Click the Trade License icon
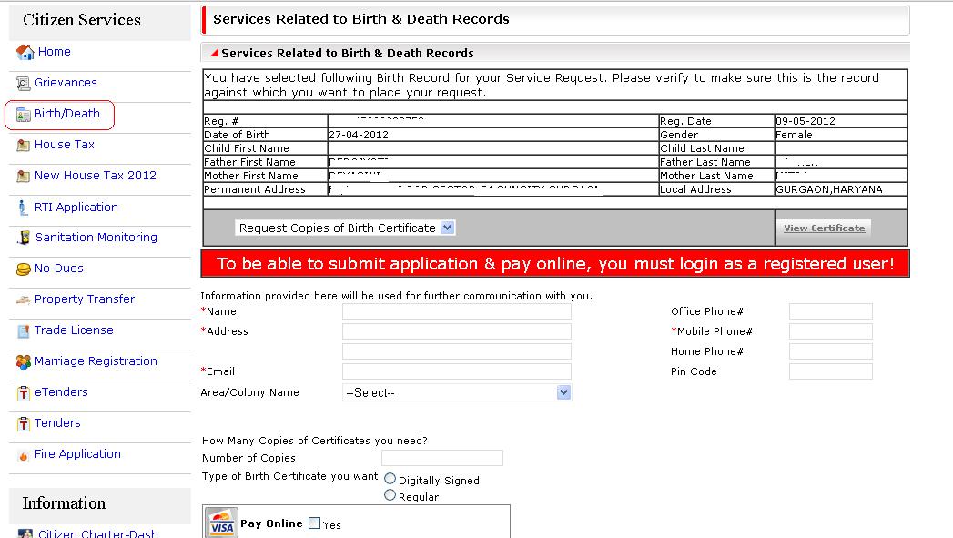This screenshot has height=538, width=953. pos(23,331)
